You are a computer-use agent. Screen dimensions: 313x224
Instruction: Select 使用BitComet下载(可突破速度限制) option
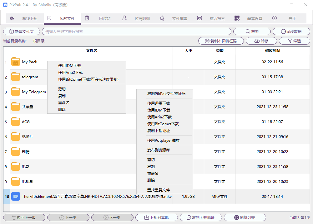(88, 79)
